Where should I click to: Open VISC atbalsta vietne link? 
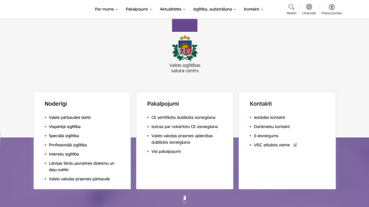click(x=272, y=145)
